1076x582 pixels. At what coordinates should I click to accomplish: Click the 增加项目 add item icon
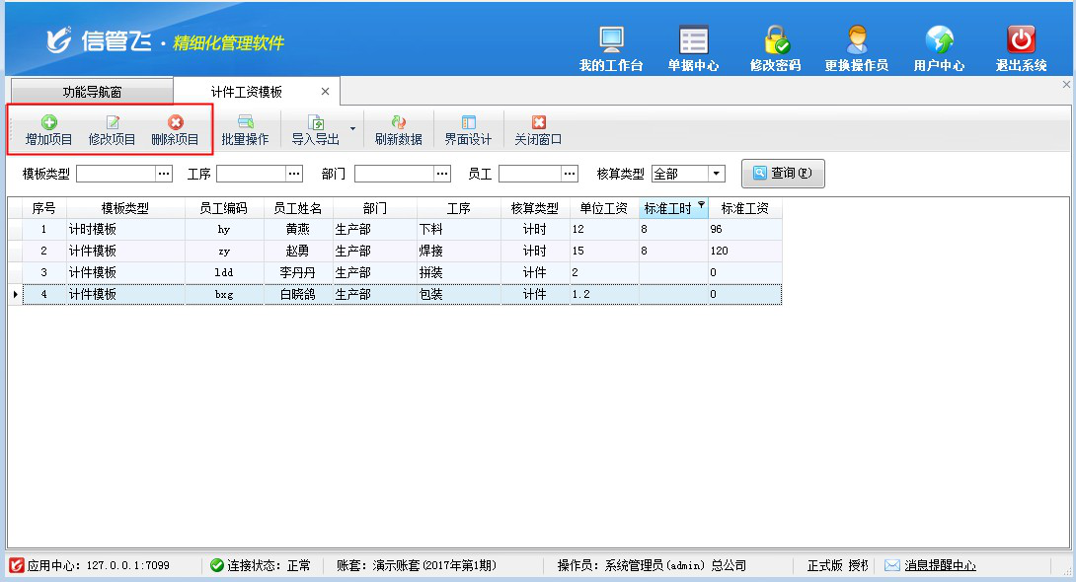(48, 122)
